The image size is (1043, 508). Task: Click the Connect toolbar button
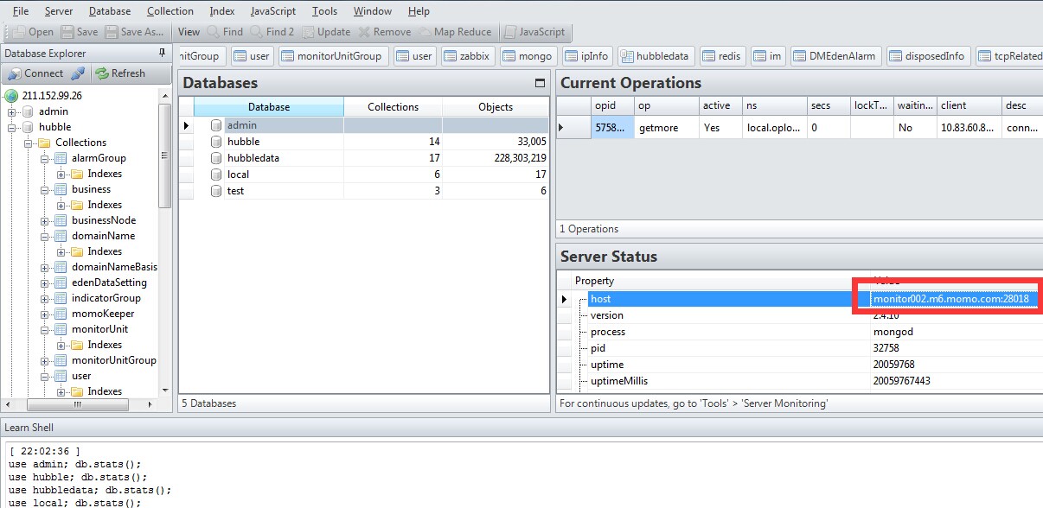click(x=35, y=73)
